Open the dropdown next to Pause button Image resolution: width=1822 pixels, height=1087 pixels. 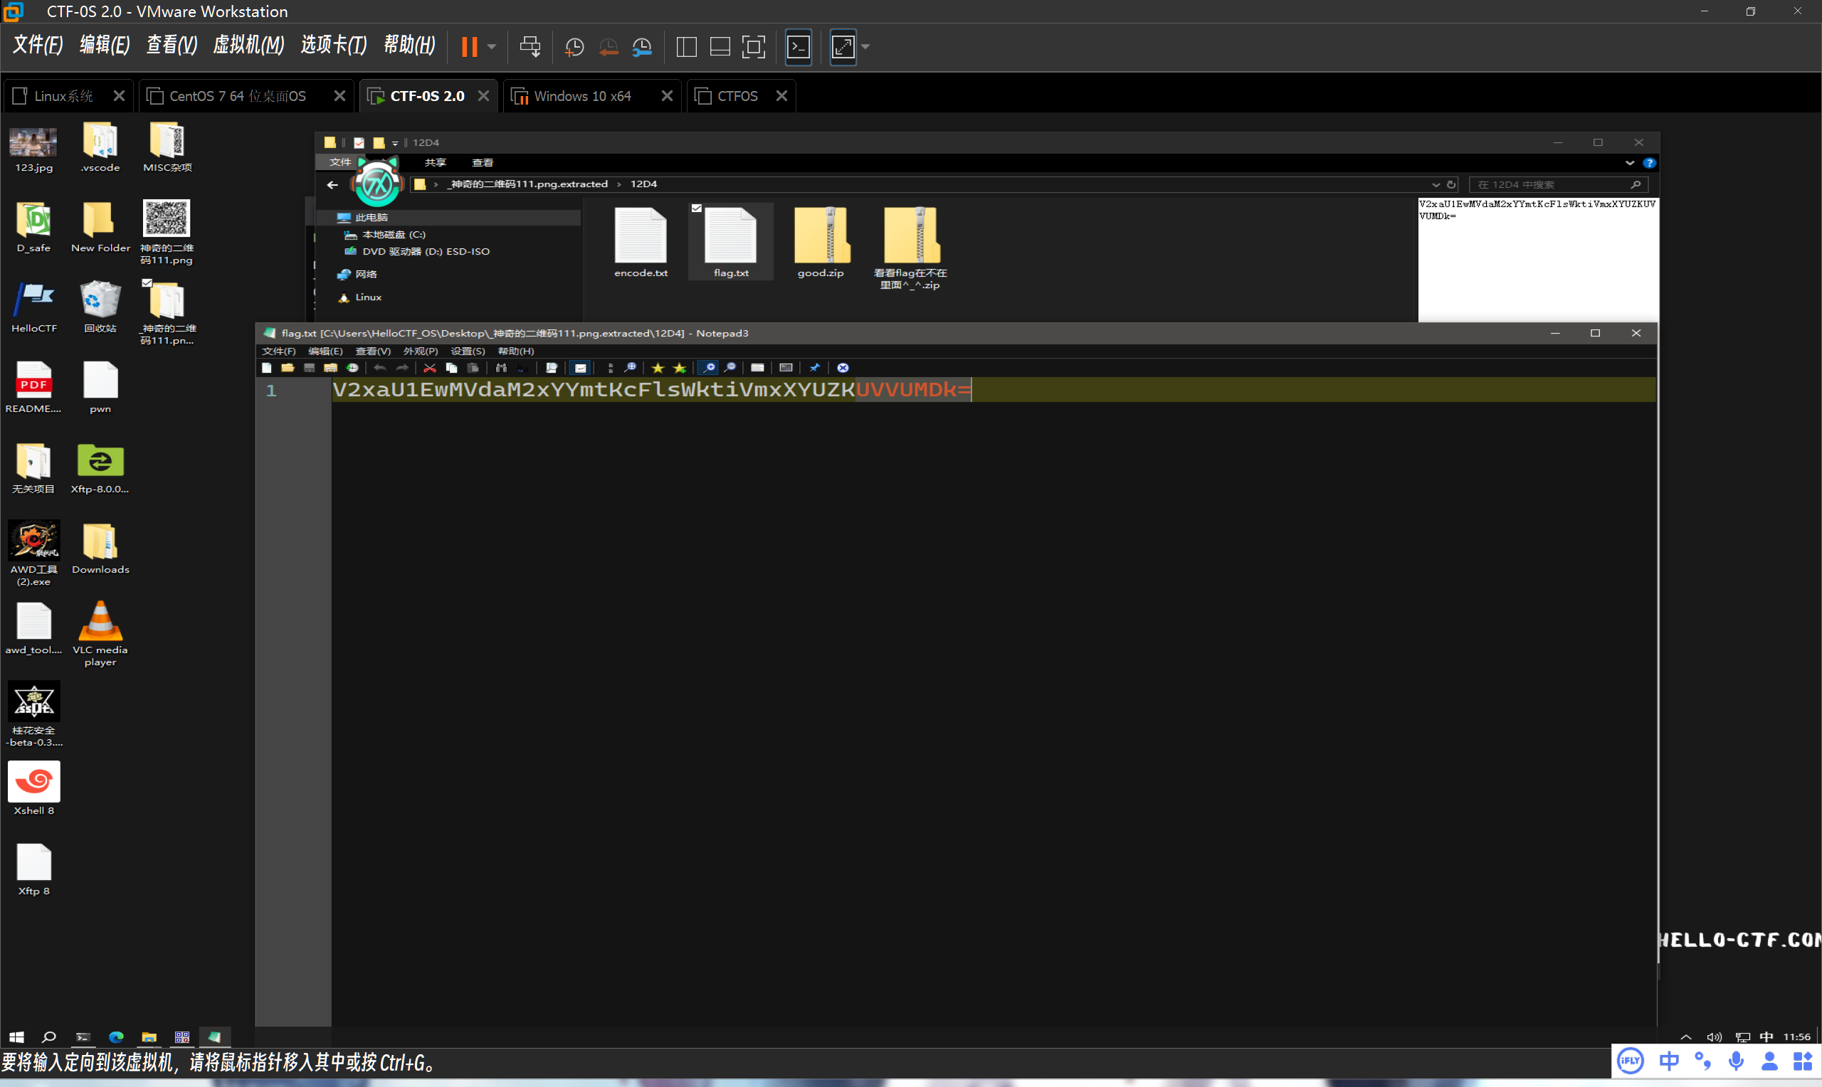492,47
